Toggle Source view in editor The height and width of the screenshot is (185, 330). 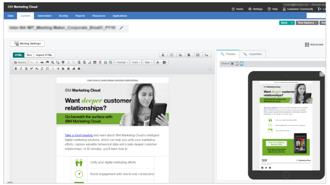click(20, 62)
